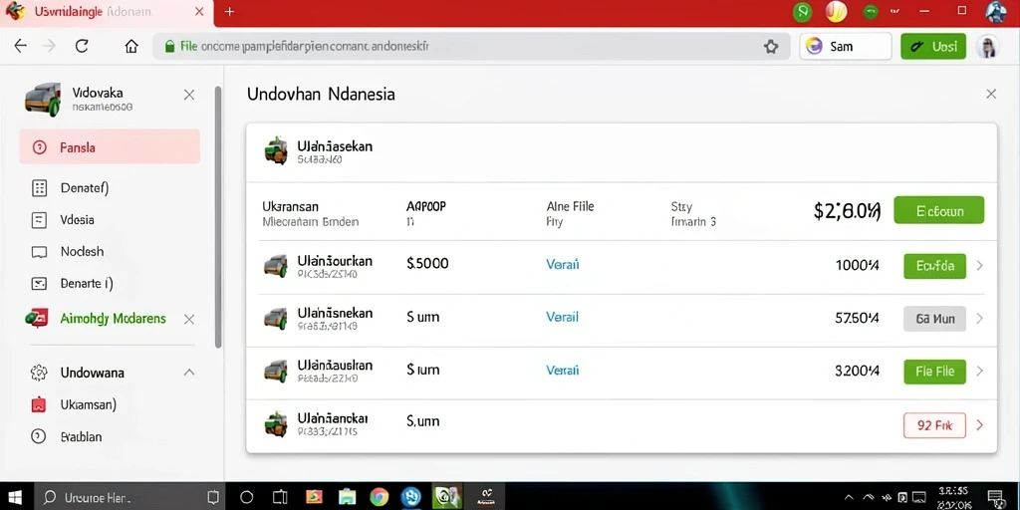Reload the page with the refresh icon
The height and width of the screenshot is (510, 1020).
pos(82,46)
